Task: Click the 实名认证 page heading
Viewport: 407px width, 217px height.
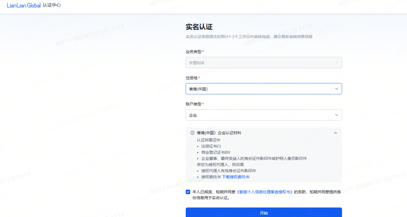Action: coord(199,27)
